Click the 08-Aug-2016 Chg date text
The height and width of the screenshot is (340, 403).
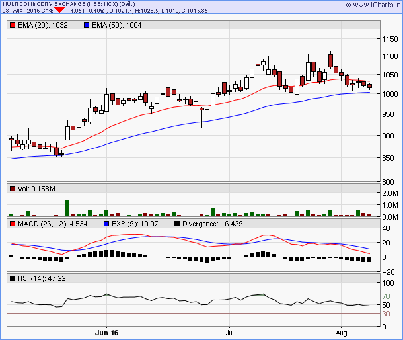28,11
